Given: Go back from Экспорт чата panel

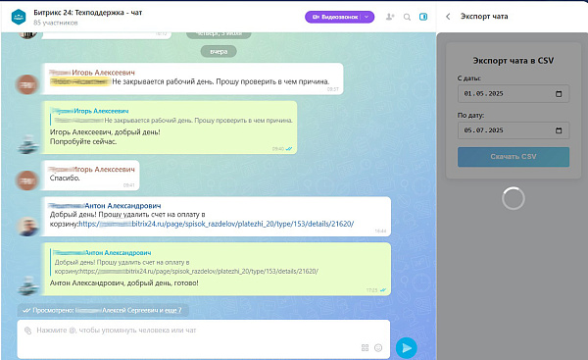Looking at the screenshot, I should pos(448,17).
